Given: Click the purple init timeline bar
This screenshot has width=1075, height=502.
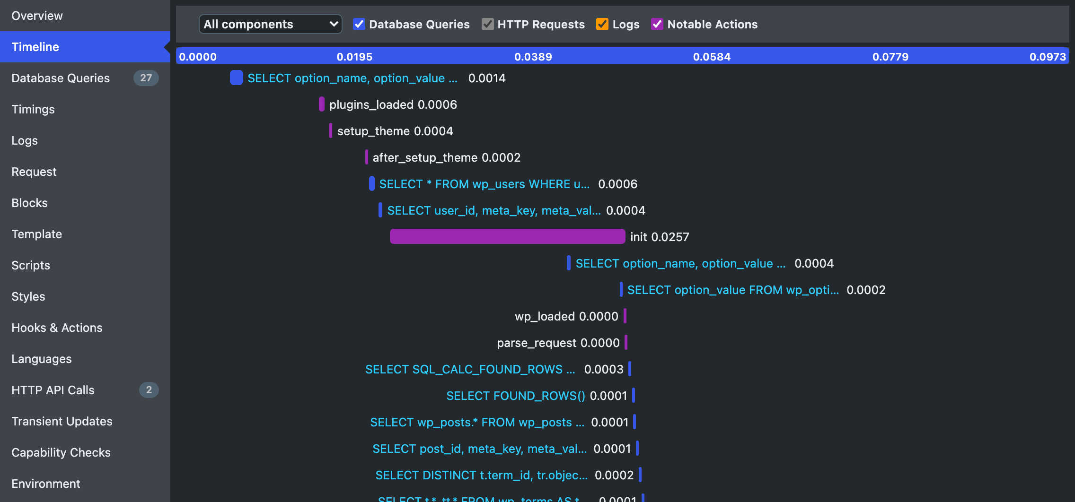Looking at the screenshot, I should tap(507, 236).
